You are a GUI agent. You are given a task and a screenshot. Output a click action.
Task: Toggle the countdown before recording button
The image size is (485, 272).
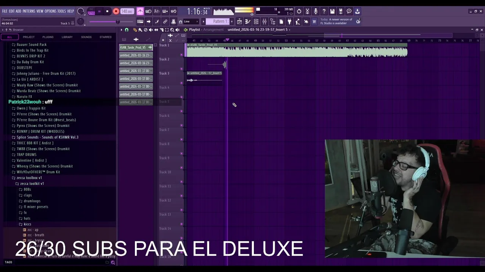pos(157,11)
